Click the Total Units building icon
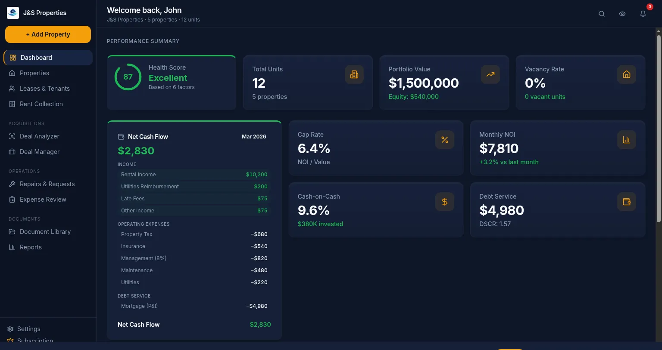Screen dimensions: 662x350 tap(354, 74)
